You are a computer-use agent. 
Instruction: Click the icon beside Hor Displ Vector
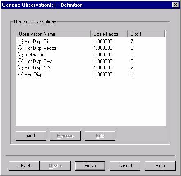point(21,48)
